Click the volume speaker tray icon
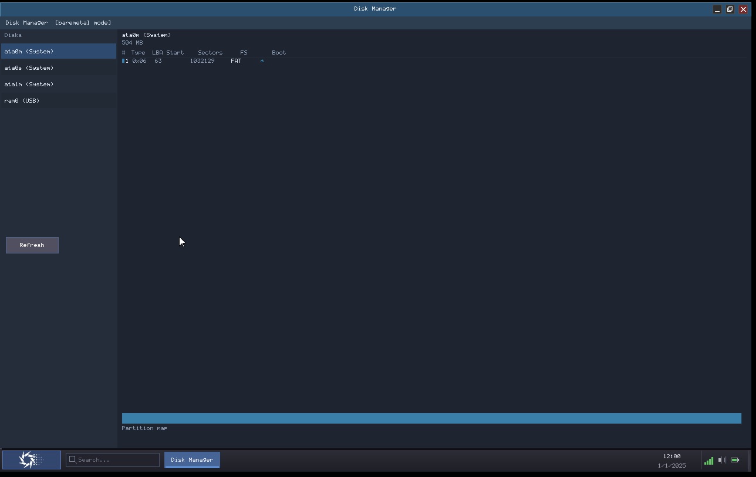This screenshot has width=756, height=477. coord(722,460)
